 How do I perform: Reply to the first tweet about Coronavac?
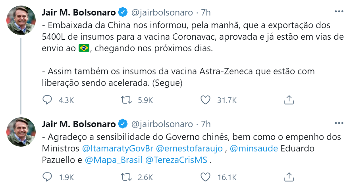[47, 100]
